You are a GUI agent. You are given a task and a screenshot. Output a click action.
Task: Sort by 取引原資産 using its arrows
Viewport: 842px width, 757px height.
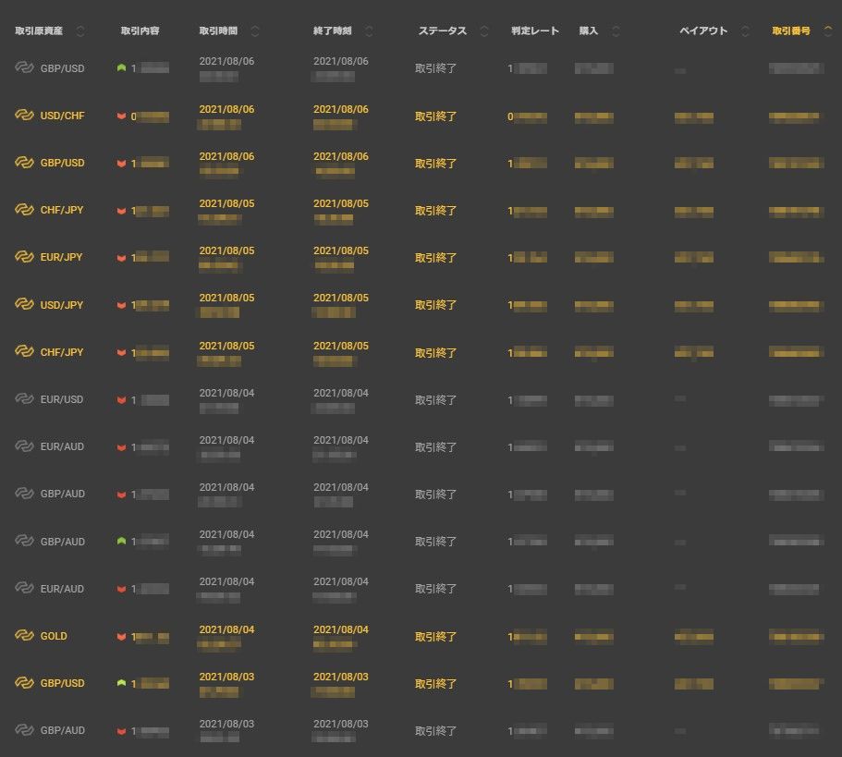coord(80,31)
